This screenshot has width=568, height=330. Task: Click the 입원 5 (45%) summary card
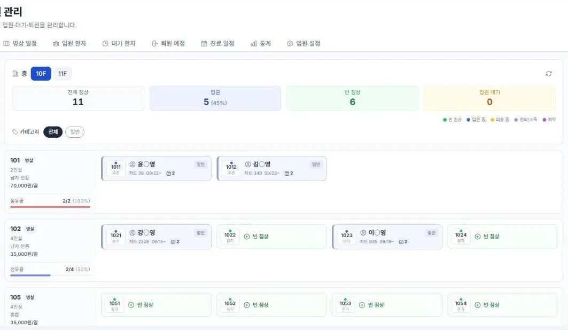pos(215,98)
